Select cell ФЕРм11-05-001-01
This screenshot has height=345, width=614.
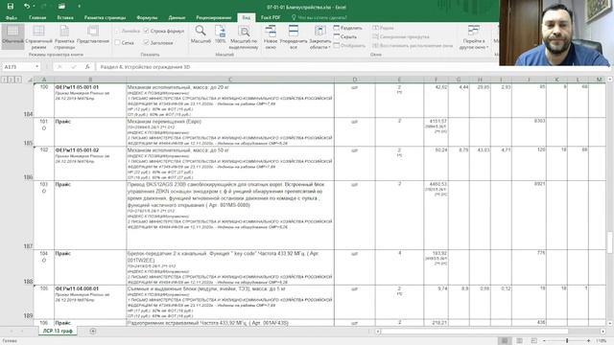pos(90,100)
